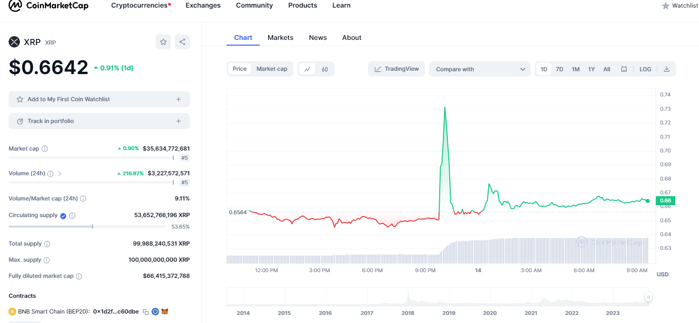Click the MetaMask fox icon

[x=165, y=312]
